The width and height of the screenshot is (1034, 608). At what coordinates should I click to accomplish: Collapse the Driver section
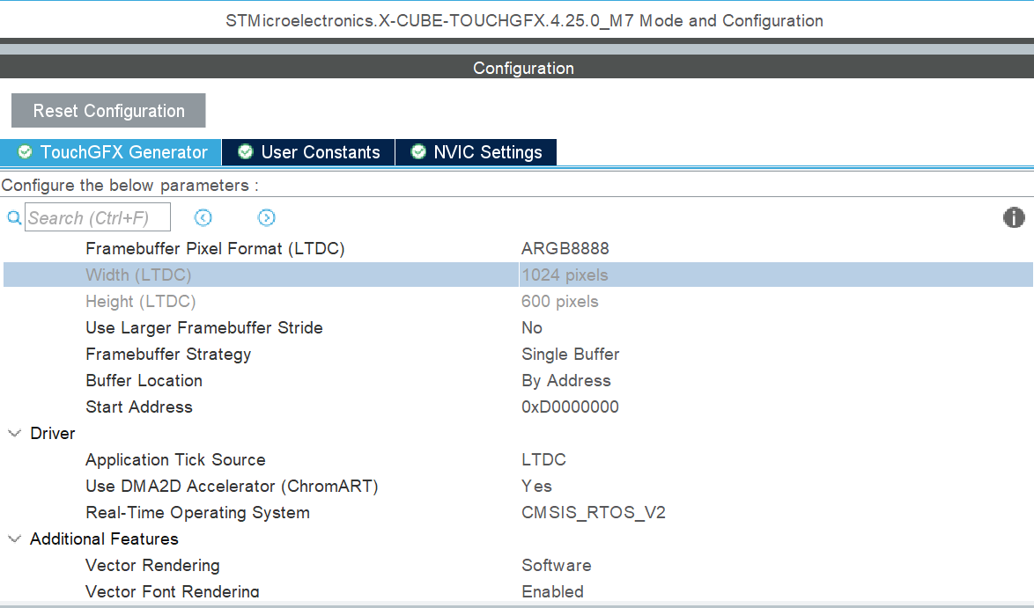click(x=12, y=433)
